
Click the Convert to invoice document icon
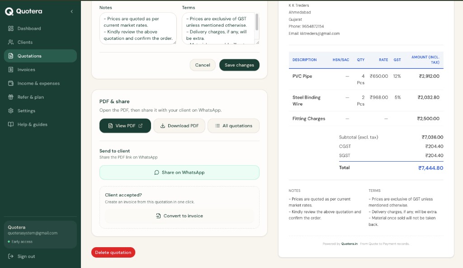coord(159,216)
